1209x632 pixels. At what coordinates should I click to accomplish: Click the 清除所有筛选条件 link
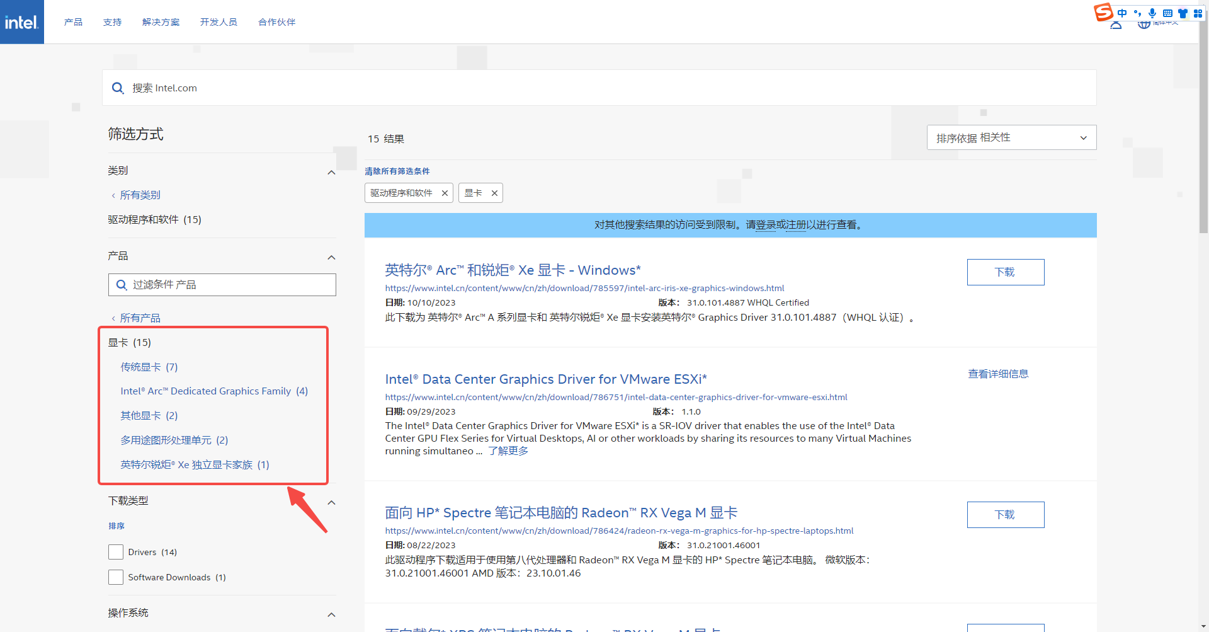coord(397,171)
